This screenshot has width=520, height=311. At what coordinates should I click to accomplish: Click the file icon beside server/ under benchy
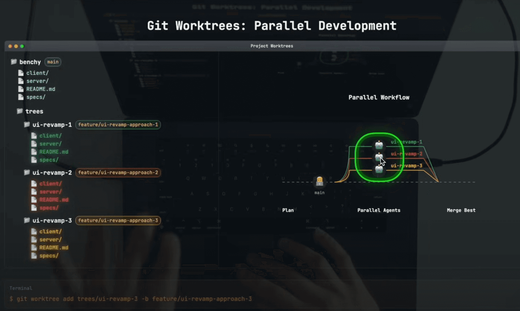tap(21, 81)
